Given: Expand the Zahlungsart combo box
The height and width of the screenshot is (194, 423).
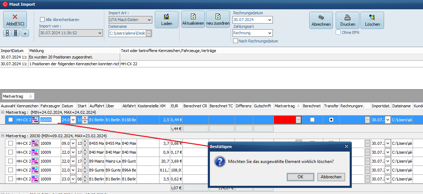Looking at the screenshot, I should tap(269, 33).
